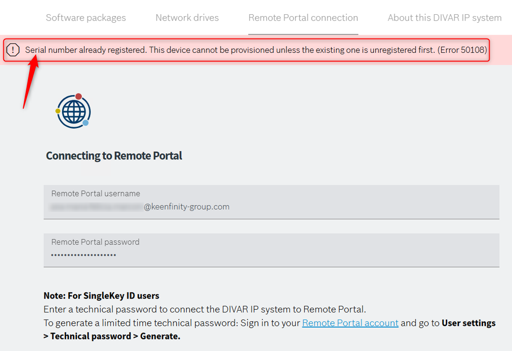Open the About this DIVAR IP system tab

[444, 18]
